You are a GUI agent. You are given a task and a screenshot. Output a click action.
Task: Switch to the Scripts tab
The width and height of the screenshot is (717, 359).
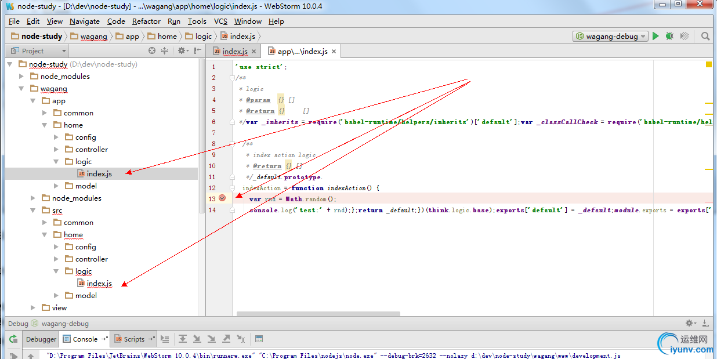134,339
